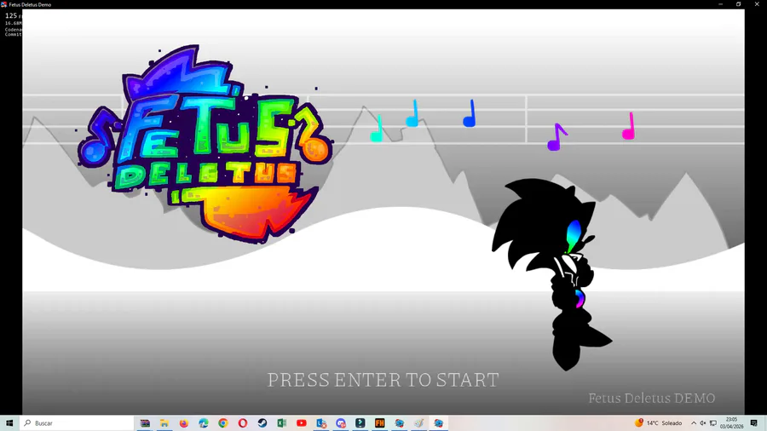Image resolution: width=767 pixels, height=431 pixels.
Task: Close the Fetus Deletus Demo window
Action: coord(757,4)
